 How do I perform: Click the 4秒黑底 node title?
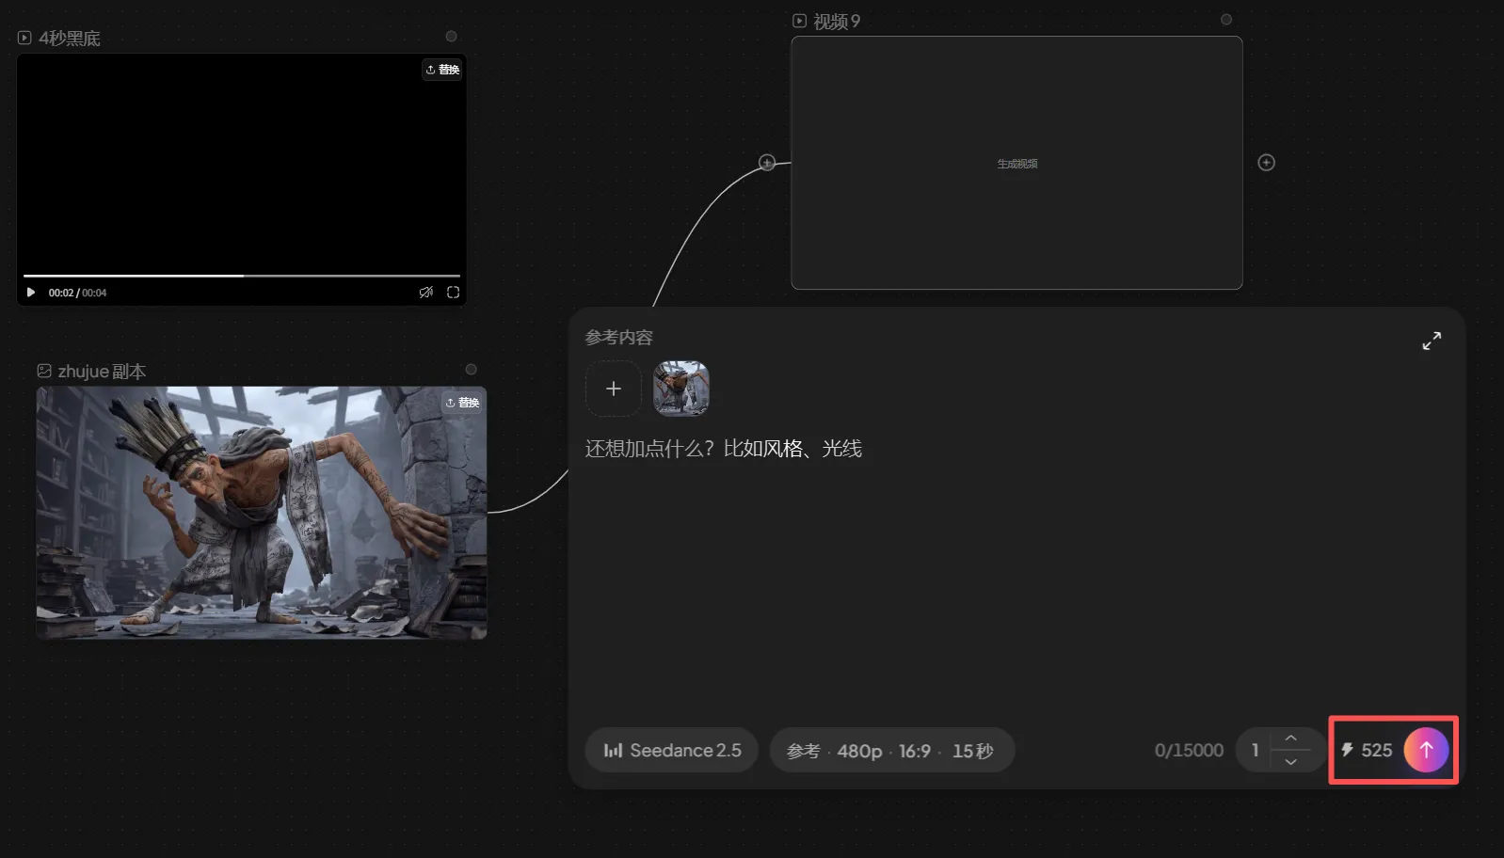(70, 38)
